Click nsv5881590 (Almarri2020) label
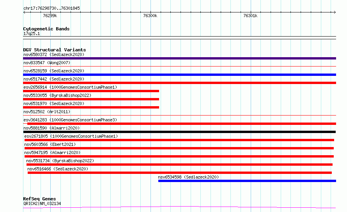347x212 pixels. (x=51, y=128)
